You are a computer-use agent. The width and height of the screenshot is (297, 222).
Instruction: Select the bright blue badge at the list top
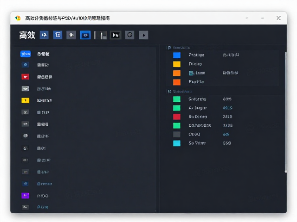26,54
